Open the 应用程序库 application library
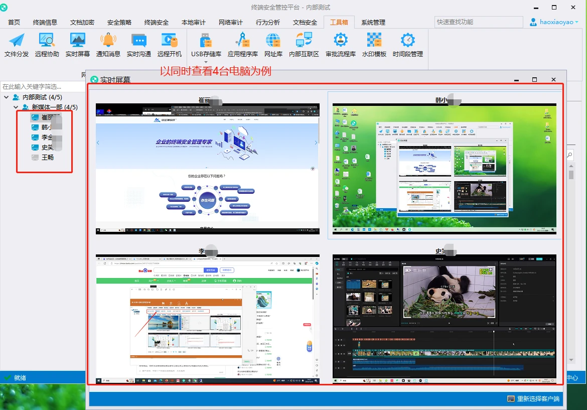587x410 pixels. pyautogui.click(x=243, y=45)
